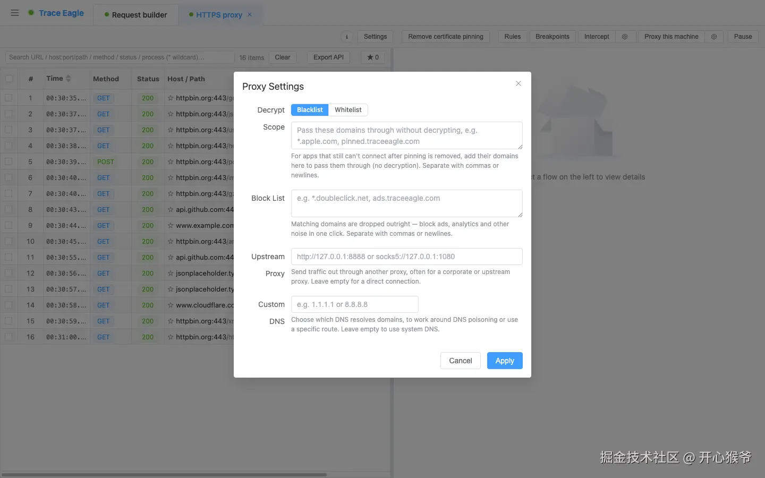Star the httpbin.org row 1
The width and height of the screenshot is (765, 478).
(x=171, y=98)
